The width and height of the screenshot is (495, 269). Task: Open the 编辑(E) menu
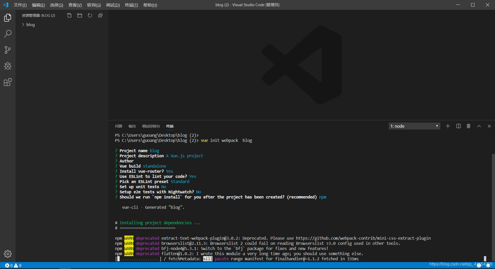38,5
